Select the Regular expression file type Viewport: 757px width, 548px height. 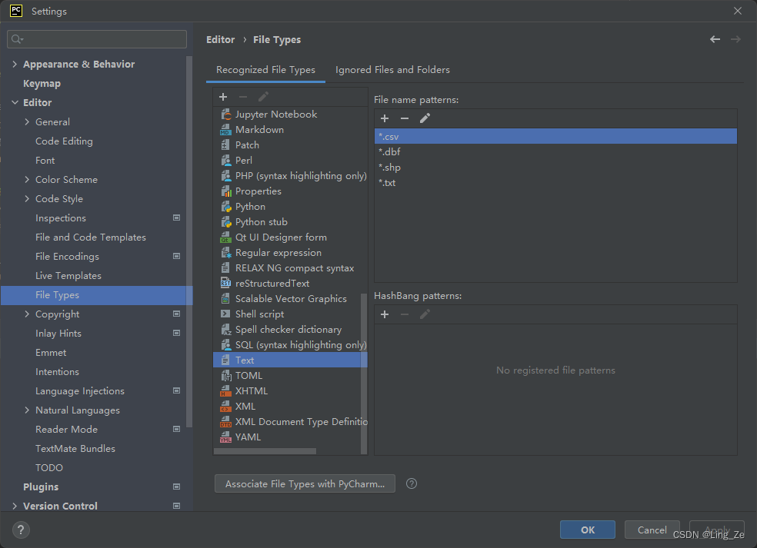(x=290, y=253)
